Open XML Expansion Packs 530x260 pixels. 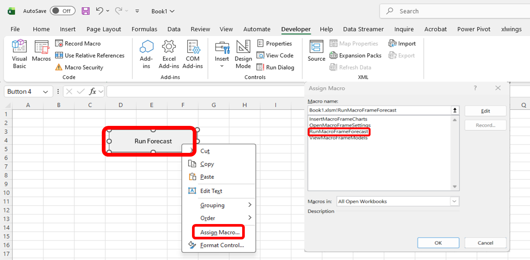355,55
